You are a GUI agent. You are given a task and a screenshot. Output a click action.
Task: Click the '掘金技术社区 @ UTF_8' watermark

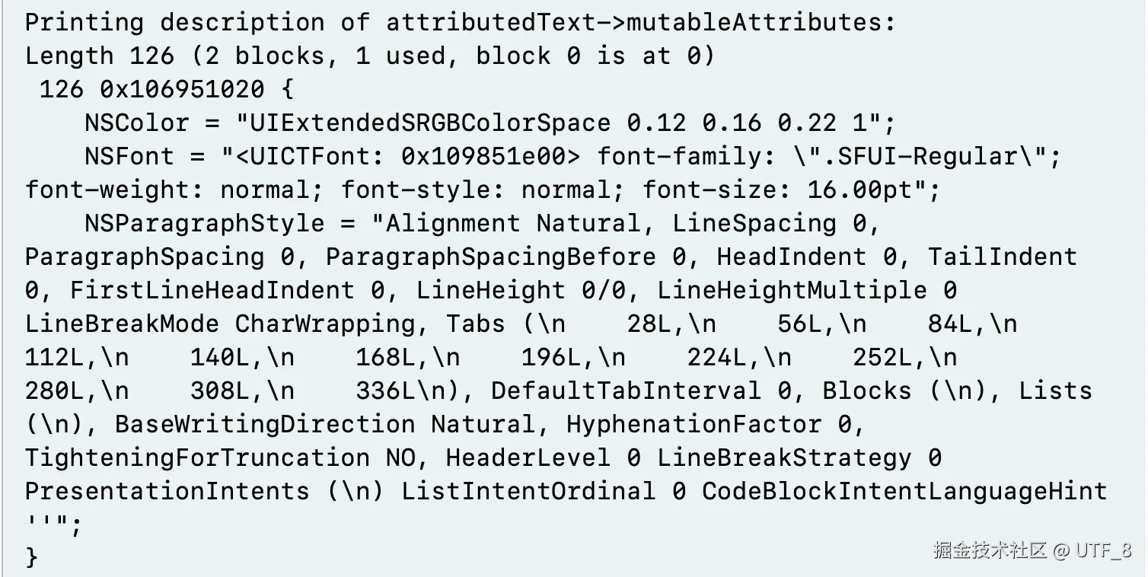point(1033,550)
